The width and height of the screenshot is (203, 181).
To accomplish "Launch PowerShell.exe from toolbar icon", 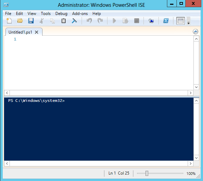I will (x=166, y=21).
